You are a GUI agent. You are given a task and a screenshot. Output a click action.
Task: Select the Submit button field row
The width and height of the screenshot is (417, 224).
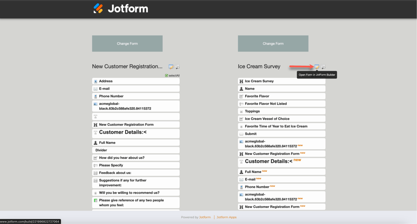point(282,133)
